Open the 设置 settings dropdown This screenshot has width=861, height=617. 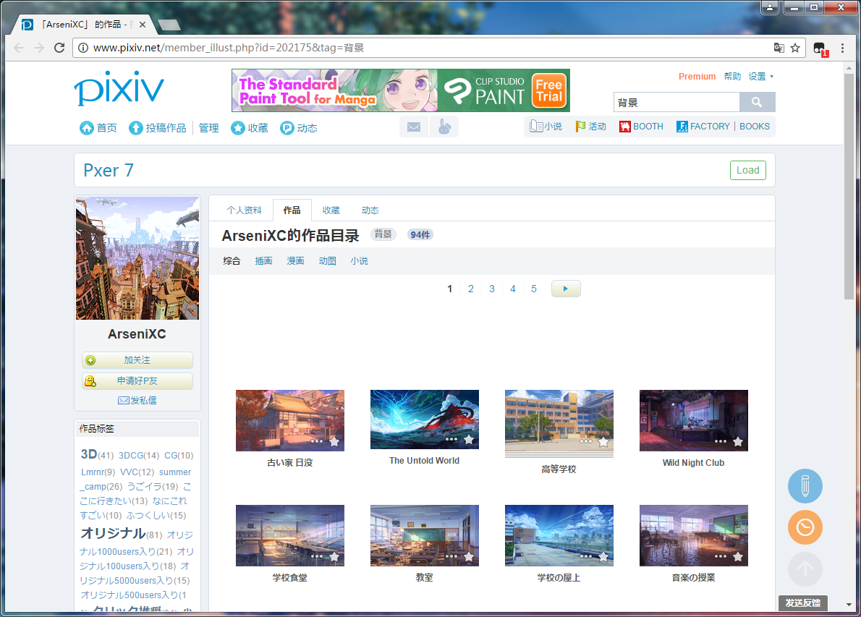(760, 76)
